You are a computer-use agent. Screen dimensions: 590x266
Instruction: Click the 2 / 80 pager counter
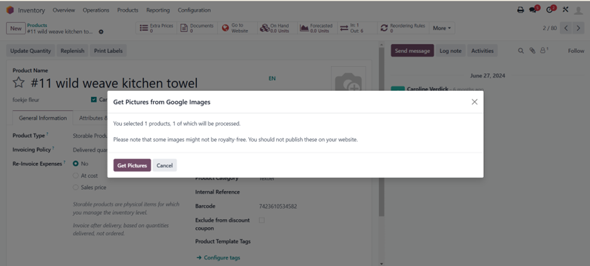[x=549, y=28]
